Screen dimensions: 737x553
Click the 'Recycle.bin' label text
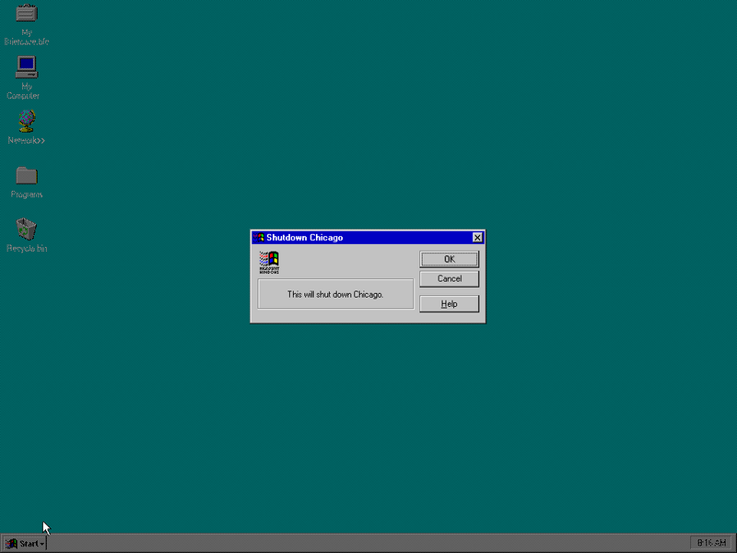27,249
